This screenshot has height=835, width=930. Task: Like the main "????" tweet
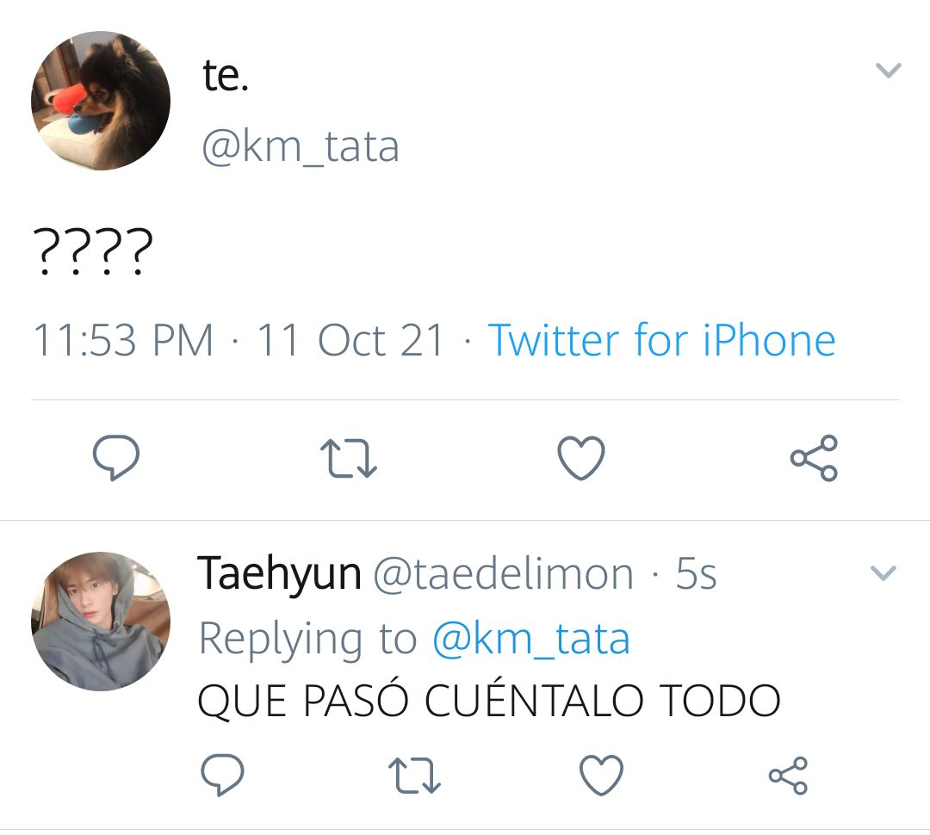[x=581, y=458]
